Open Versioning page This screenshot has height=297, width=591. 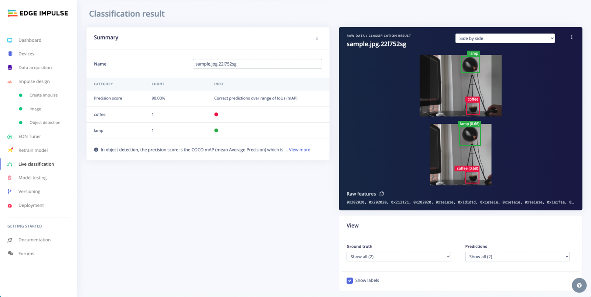pos(29,192)
